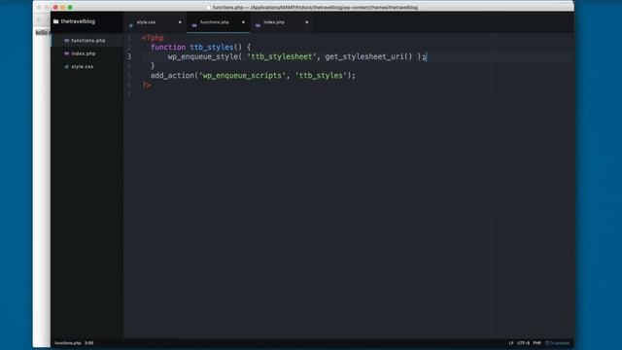Open the thetravelblog project folder
This screenshot has height=350, width=622.
coord(78,21)
